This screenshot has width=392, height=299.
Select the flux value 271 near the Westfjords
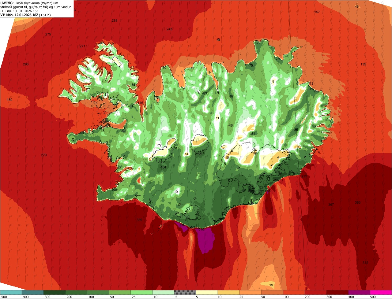tap(82, 46)
